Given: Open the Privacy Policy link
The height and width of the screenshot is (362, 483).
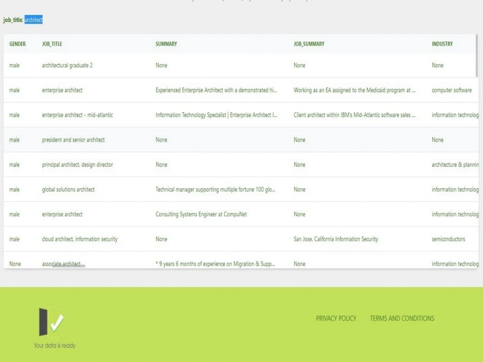Looking at the screenshot, I should point(336,318).
